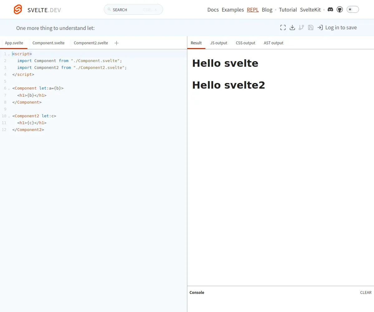
Task: Click Log in to save
Action: pyautogui.click(x=337, y=27)
